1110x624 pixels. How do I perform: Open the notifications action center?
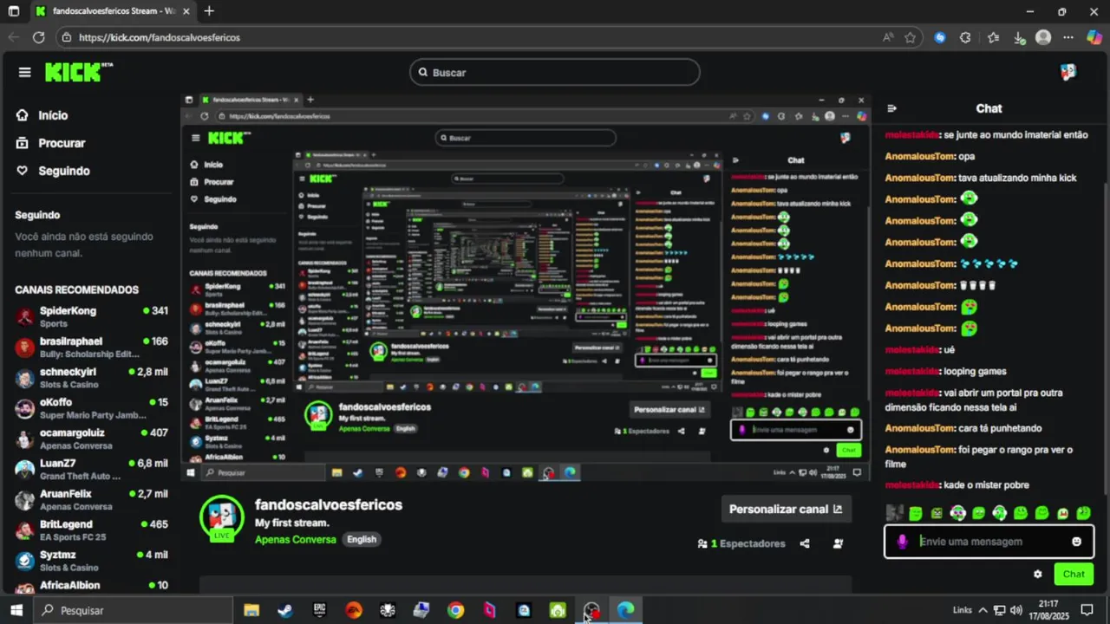[x=1087, y=610]
